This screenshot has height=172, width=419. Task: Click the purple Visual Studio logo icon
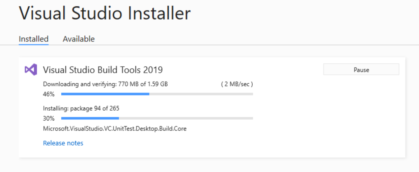(x=31, y=70)
